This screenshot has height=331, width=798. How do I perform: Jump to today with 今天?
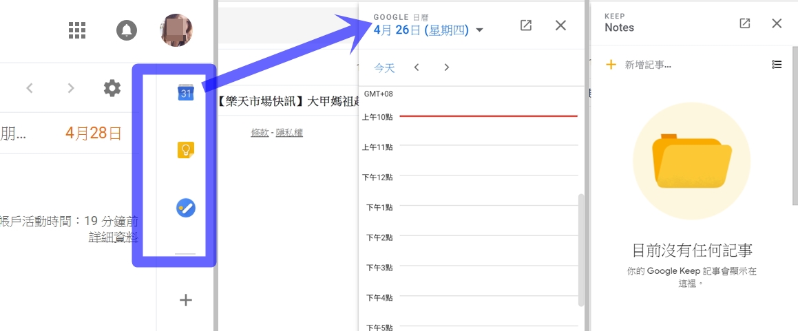385,67
